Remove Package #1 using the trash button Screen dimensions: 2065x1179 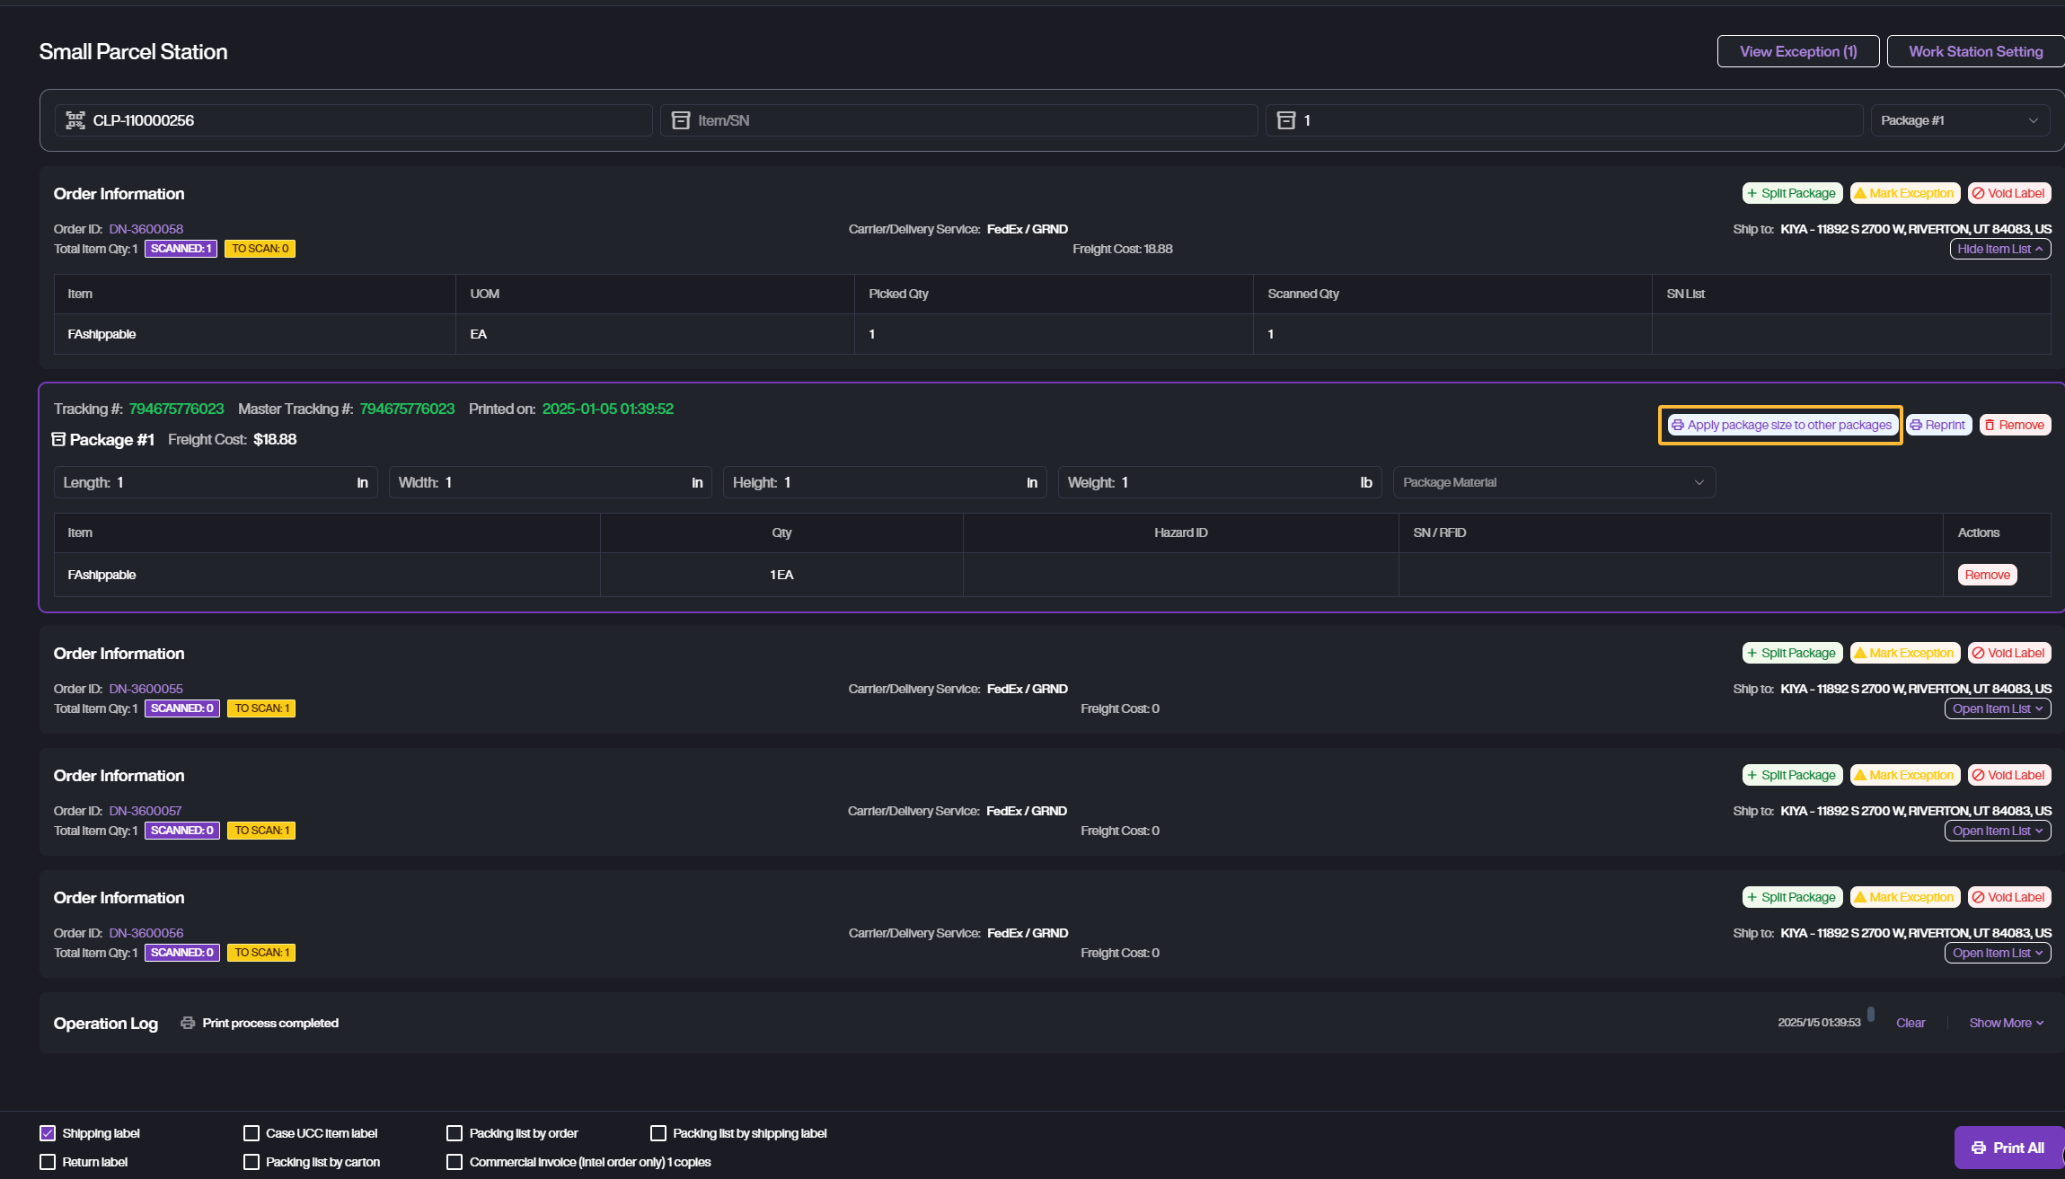tap(2014, 425)
